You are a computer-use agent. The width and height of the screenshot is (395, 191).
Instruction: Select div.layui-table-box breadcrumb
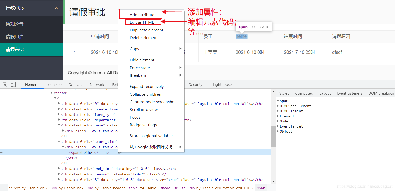68,188
